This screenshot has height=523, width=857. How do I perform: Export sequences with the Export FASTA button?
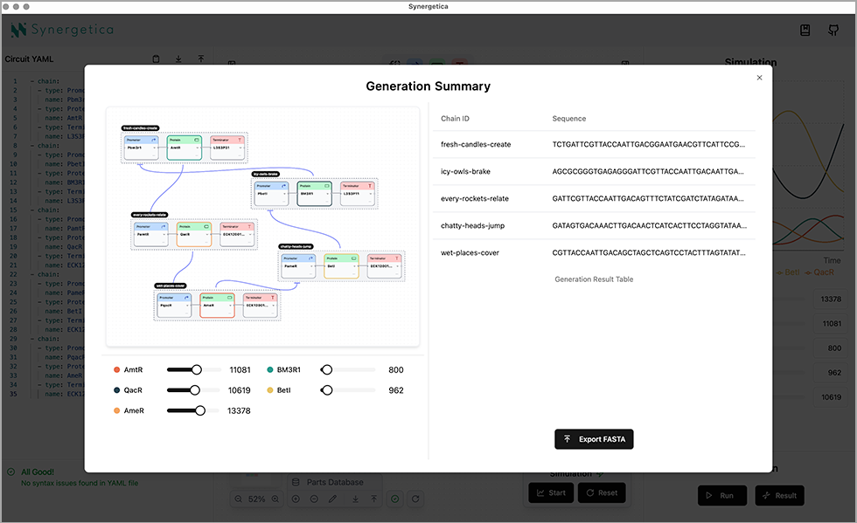[594, 439]
